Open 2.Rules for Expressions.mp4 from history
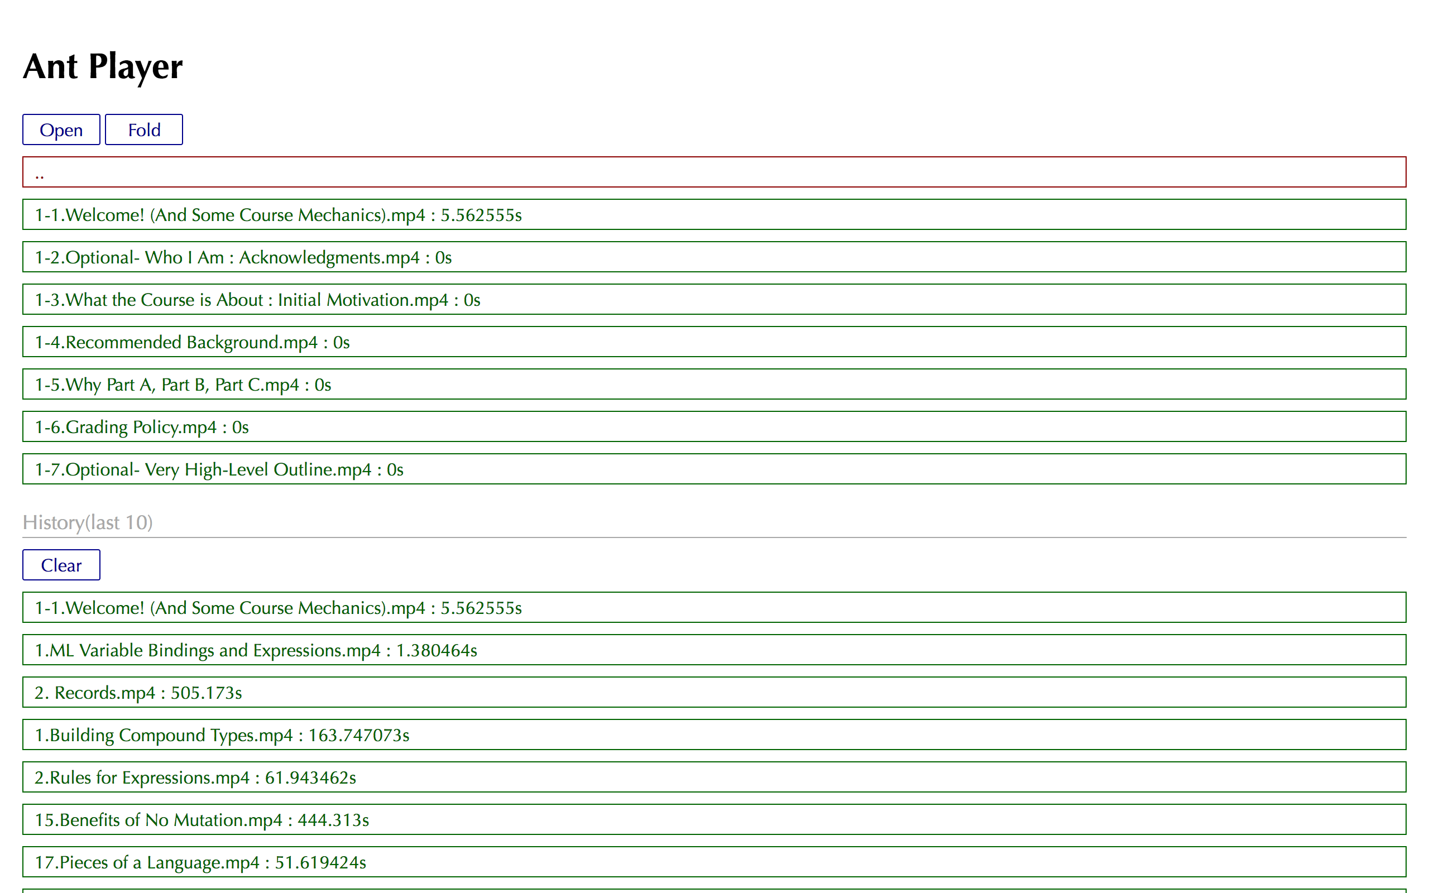The height and width of the screenshot is (893, 1429). (714, 777)
